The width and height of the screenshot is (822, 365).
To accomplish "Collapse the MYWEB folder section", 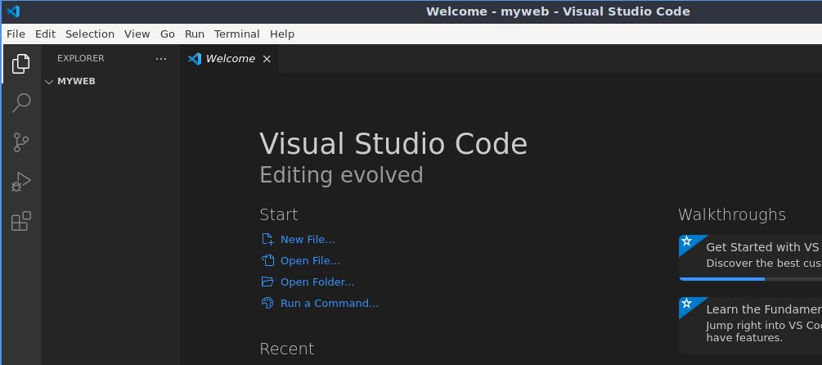I will pos(49,82).
